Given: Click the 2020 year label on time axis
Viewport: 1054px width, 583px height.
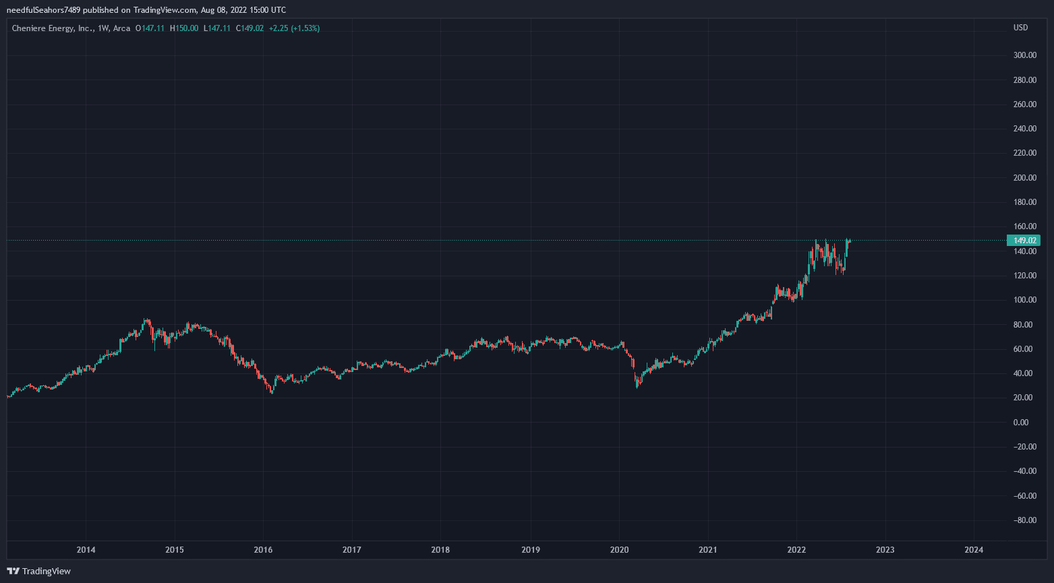Looking at the screenshot, I should (x=619, y=550).
